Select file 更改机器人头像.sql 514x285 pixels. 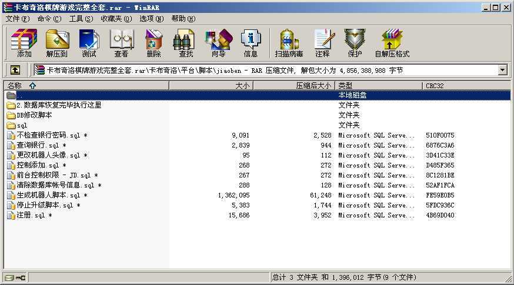(x=47, y=155)
